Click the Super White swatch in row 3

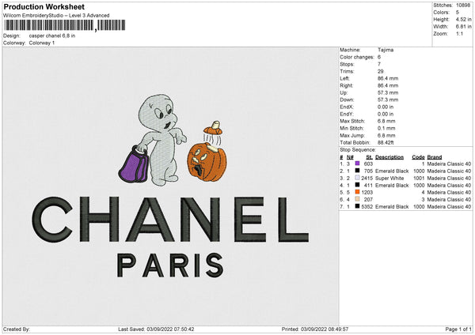click(x=358, y=178)
